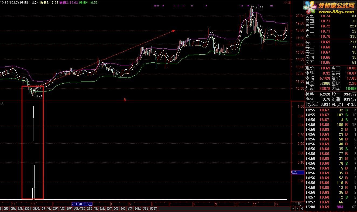Open the TRIX indicator tab
The image size is (357, 212).
pyautogui.click(x=28, y=209)
